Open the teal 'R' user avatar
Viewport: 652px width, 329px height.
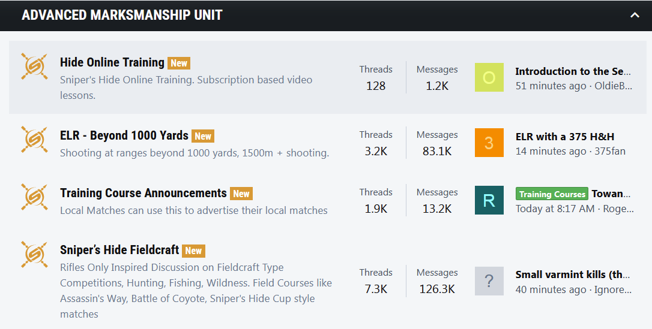489,200
